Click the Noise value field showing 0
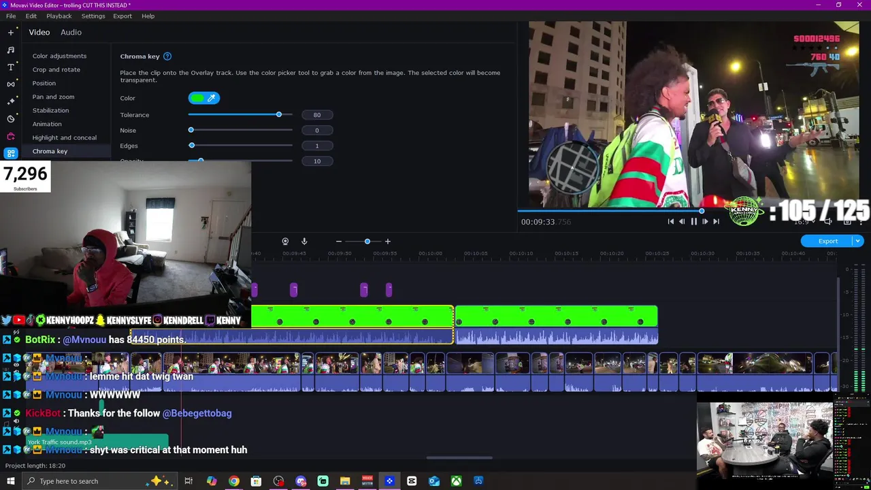Viewport: 871px width, 490px height. [x=316, y=130]
